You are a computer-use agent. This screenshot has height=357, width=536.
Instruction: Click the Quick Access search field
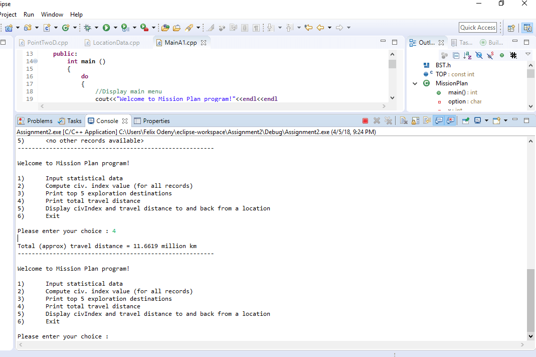(477, 28)
